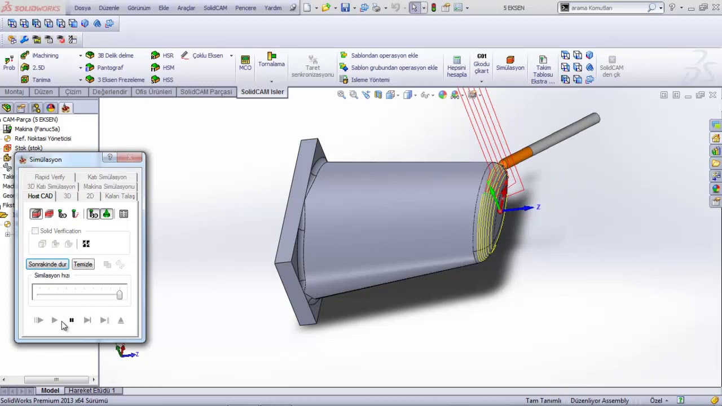This screenshot has height=406, width=722.
Task: Switch to Makina Simülasyonu tab
Action: pyautogui.click(x=109, y=187)
